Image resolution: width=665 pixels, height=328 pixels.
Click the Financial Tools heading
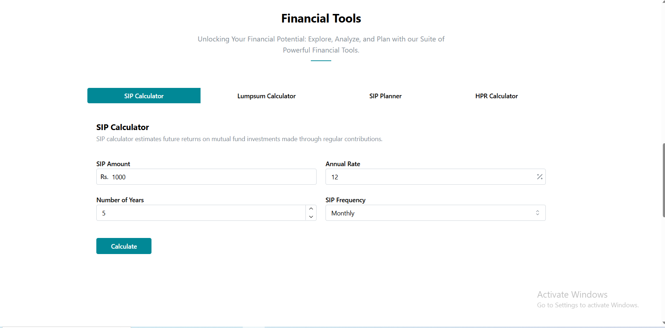pos(321,19)
